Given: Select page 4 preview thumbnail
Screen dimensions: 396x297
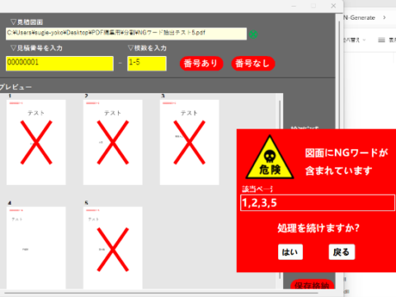Looking at the screenshot, I should pos(36,247).
